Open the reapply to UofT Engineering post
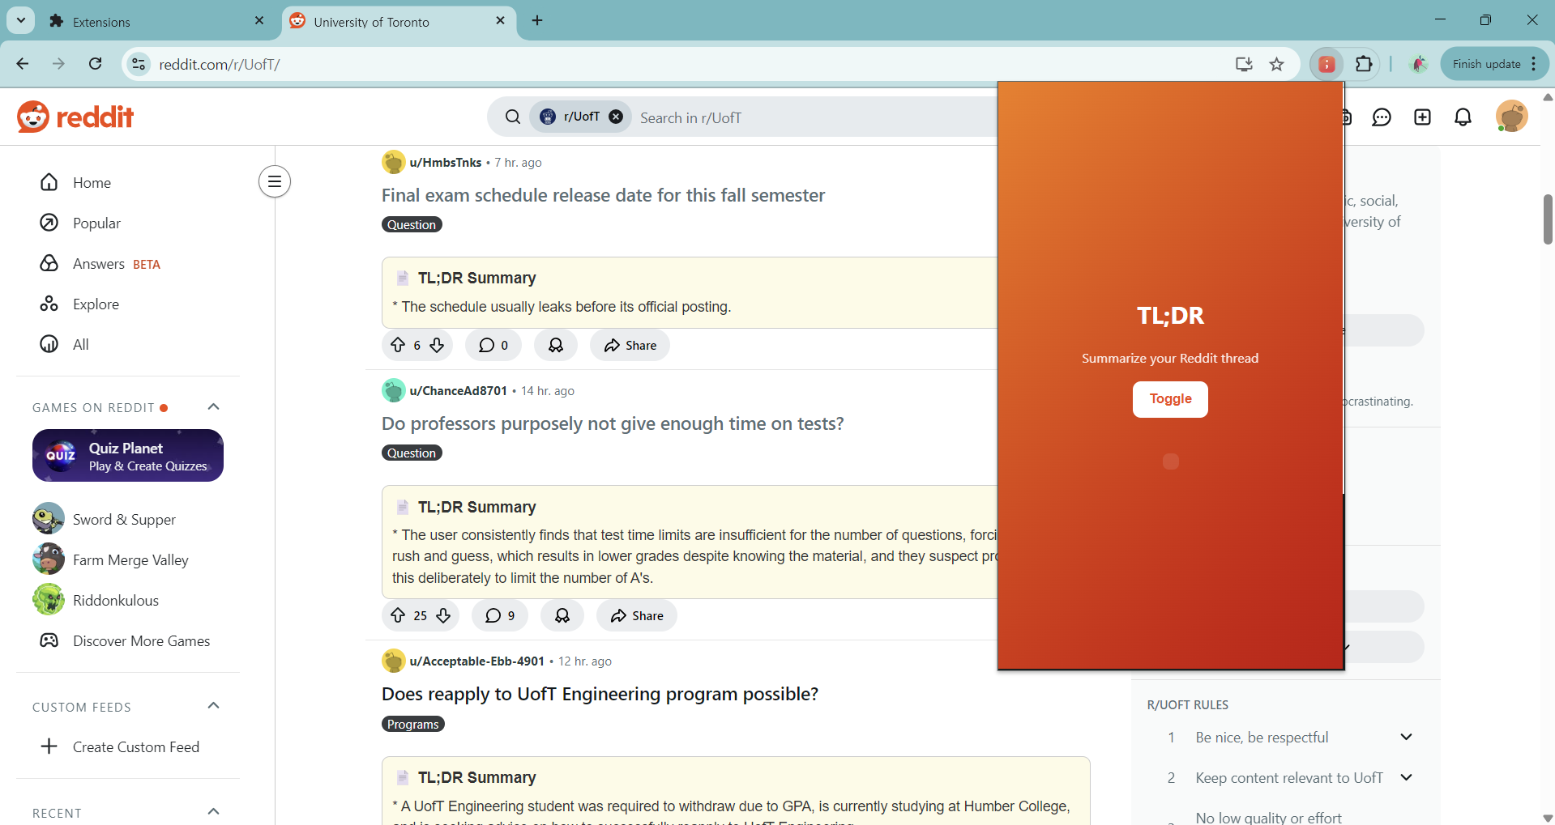 [x=600, y=694]
